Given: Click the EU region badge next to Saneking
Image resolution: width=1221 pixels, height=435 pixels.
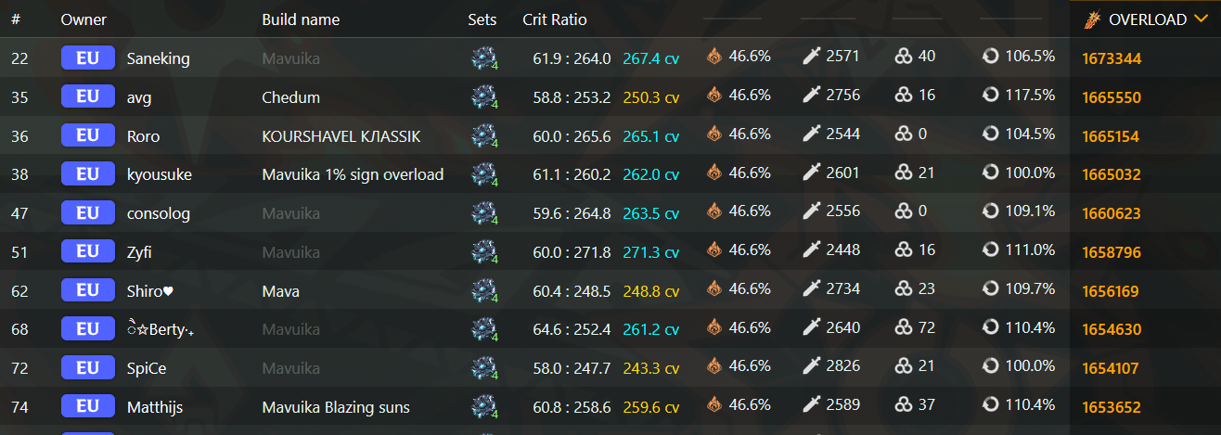Looking at the screenshot, I should tap(87, 58).
